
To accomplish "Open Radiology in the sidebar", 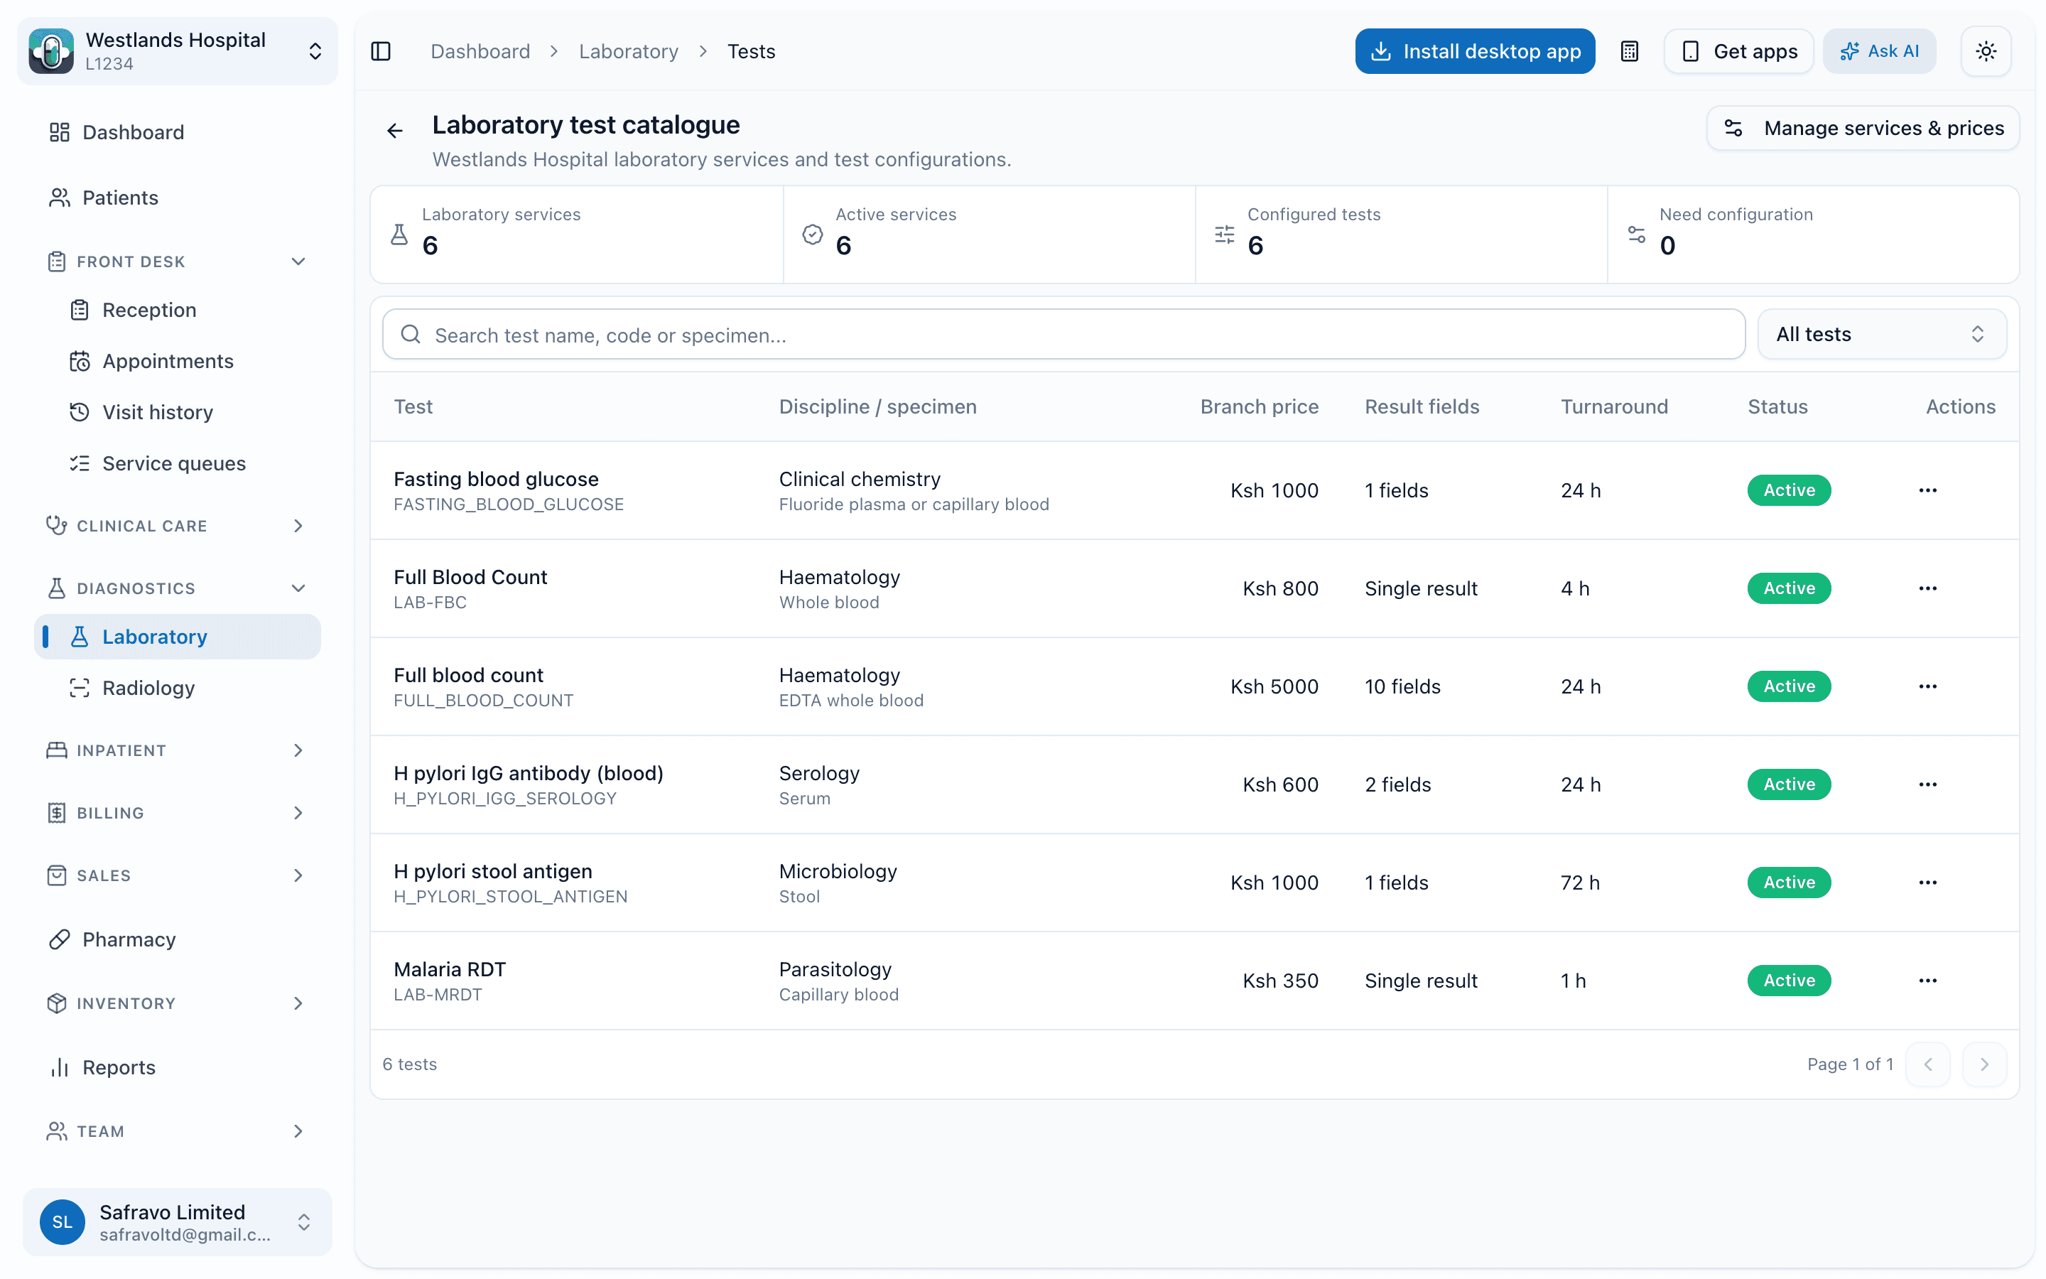I will click(x=178, y=688).
